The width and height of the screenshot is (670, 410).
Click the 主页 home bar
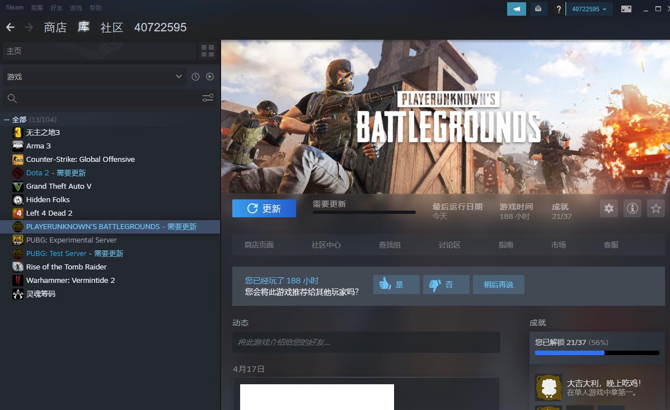click(x=100, y=51)
